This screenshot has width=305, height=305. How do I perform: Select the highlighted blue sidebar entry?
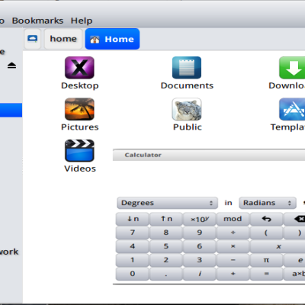click(x=11, y=110)
